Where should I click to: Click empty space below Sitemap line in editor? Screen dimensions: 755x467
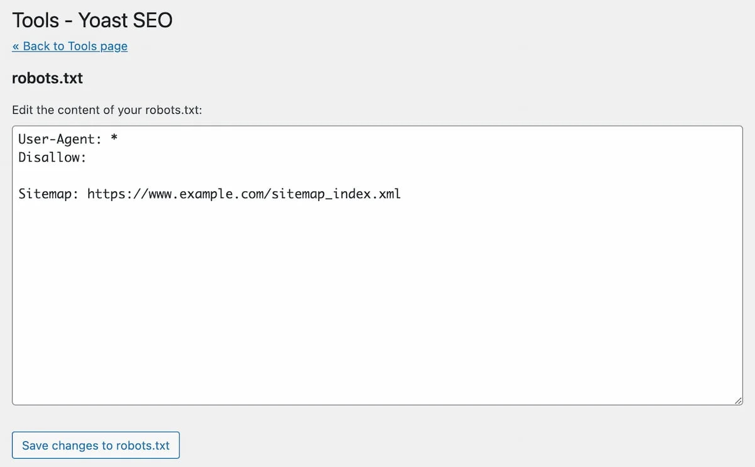(377, 283)
